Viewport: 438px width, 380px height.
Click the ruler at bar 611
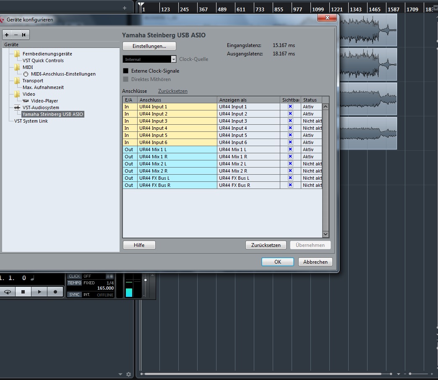pos(241,9)
